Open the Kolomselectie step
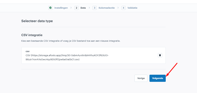 pyautogui.click(x=107, y=8)
